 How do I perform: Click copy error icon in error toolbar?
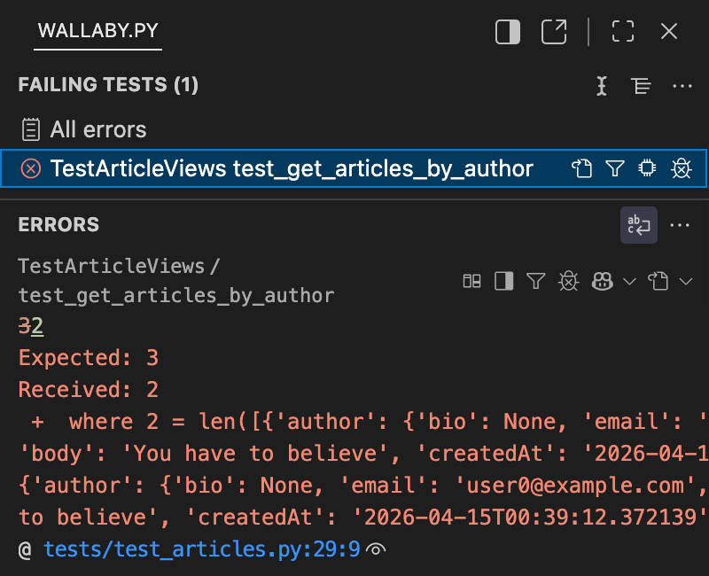click(x=658, y=281)
